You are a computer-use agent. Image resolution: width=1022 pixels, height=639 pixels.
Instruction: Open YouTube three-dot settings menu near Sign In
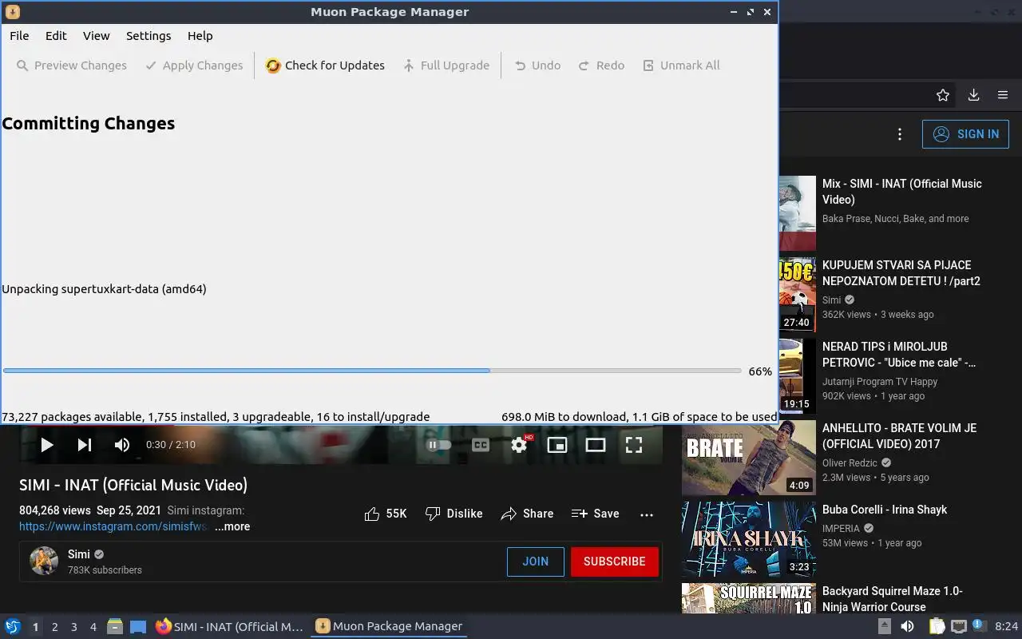pyautogui.click(x=900, y=134)
